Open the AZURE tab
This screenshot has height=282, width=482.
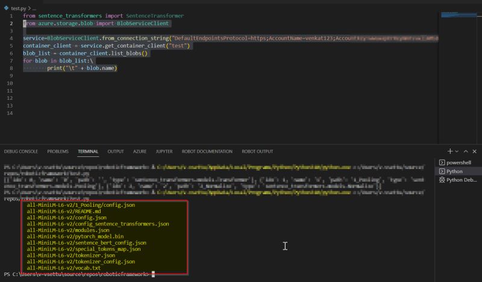(140, 152)
